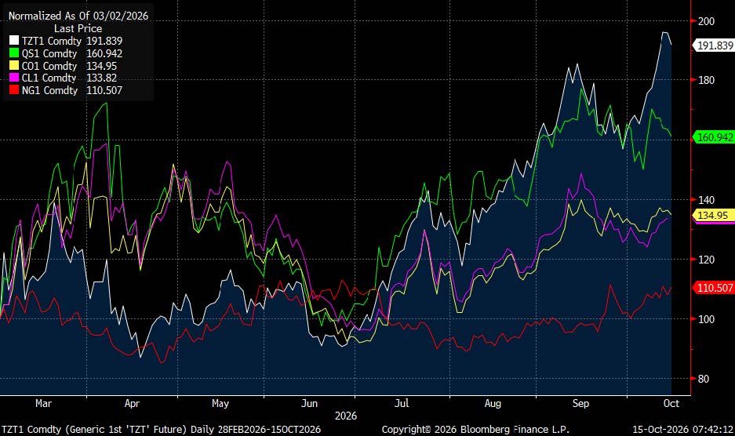Click the 15-Oct-2026 07:42:12 timestamp
Viewport: 735px width, 436px height.
(682, 430)
